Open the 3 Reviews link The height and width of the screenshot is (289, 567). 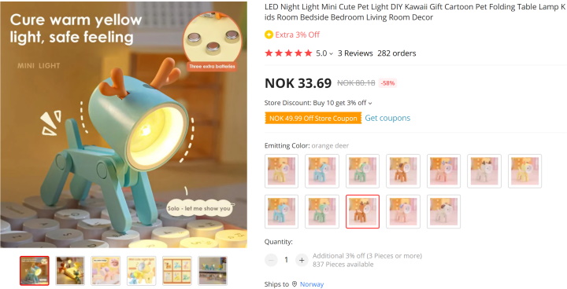[355, 53]
